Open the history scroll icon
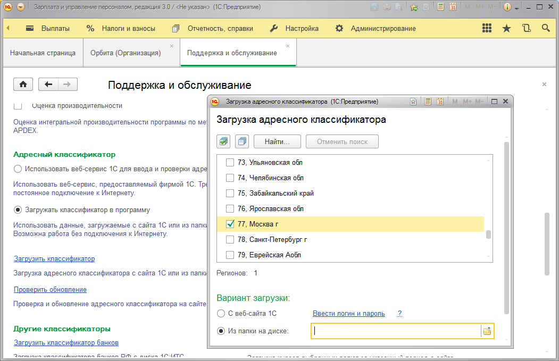 (x=526, y=28)
